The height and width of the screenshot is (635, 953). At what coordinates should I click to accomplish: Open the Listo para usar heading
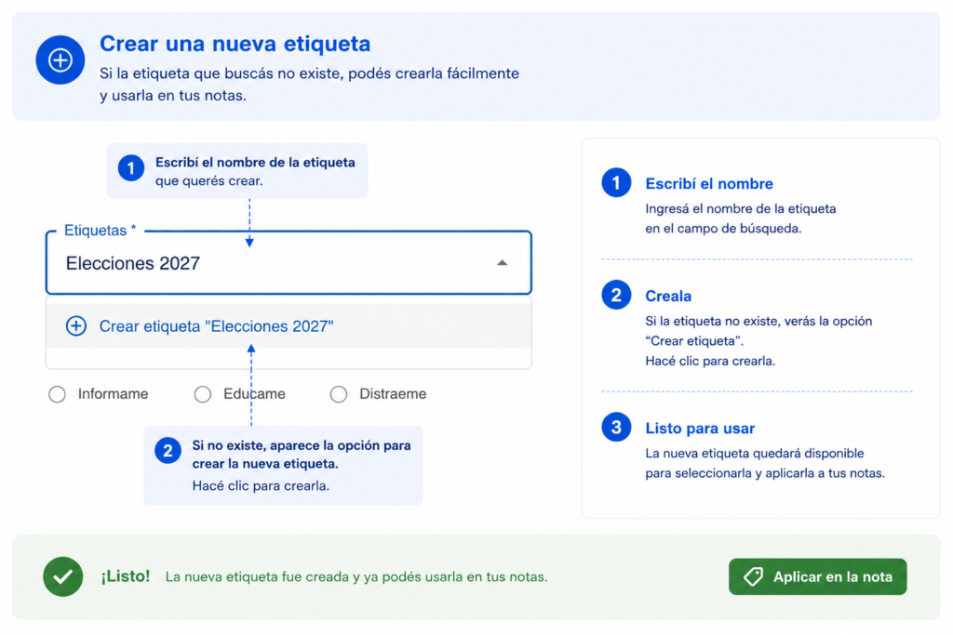click(700, 429)
